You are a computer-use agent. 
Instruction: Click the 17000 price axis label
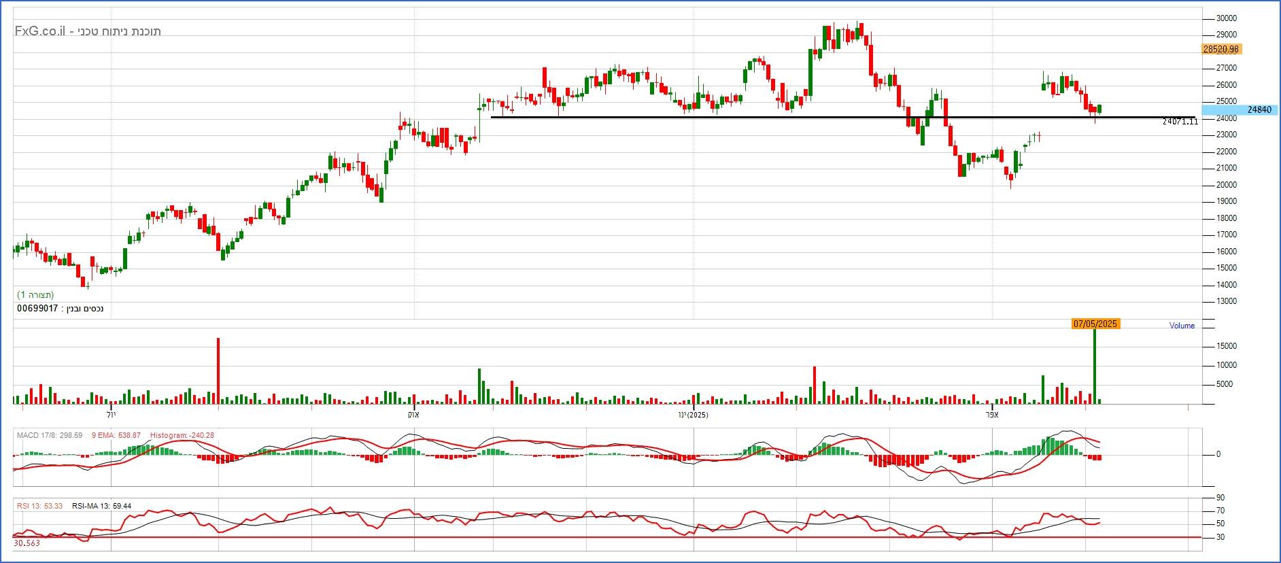point(1226,235)
